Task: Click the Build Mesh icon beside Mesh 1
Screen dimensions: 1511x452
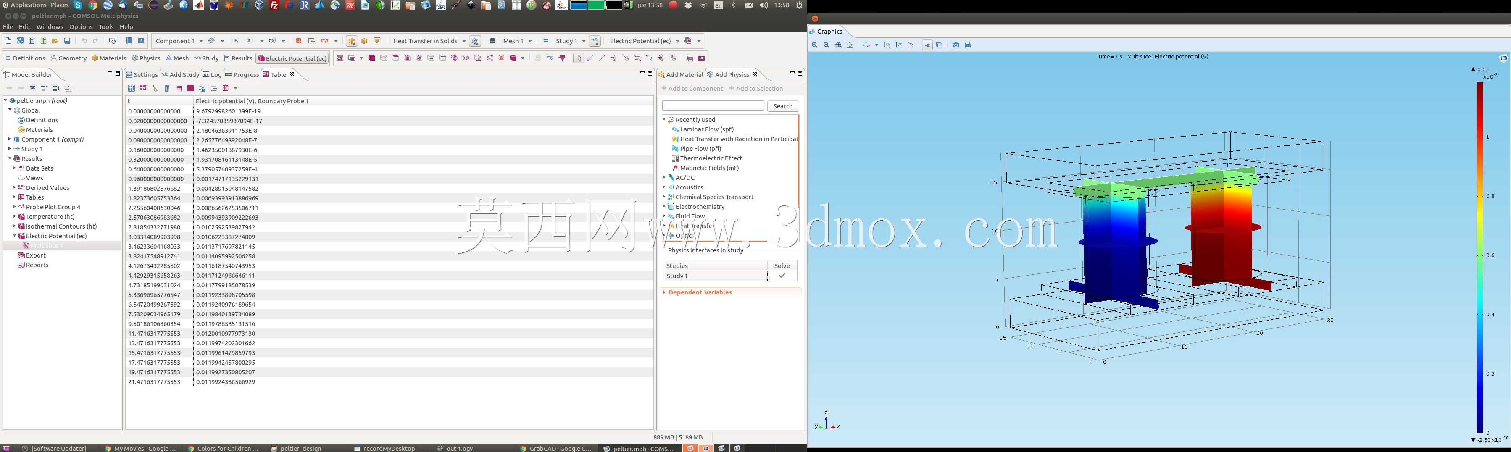Action: (x=493, y=41)
